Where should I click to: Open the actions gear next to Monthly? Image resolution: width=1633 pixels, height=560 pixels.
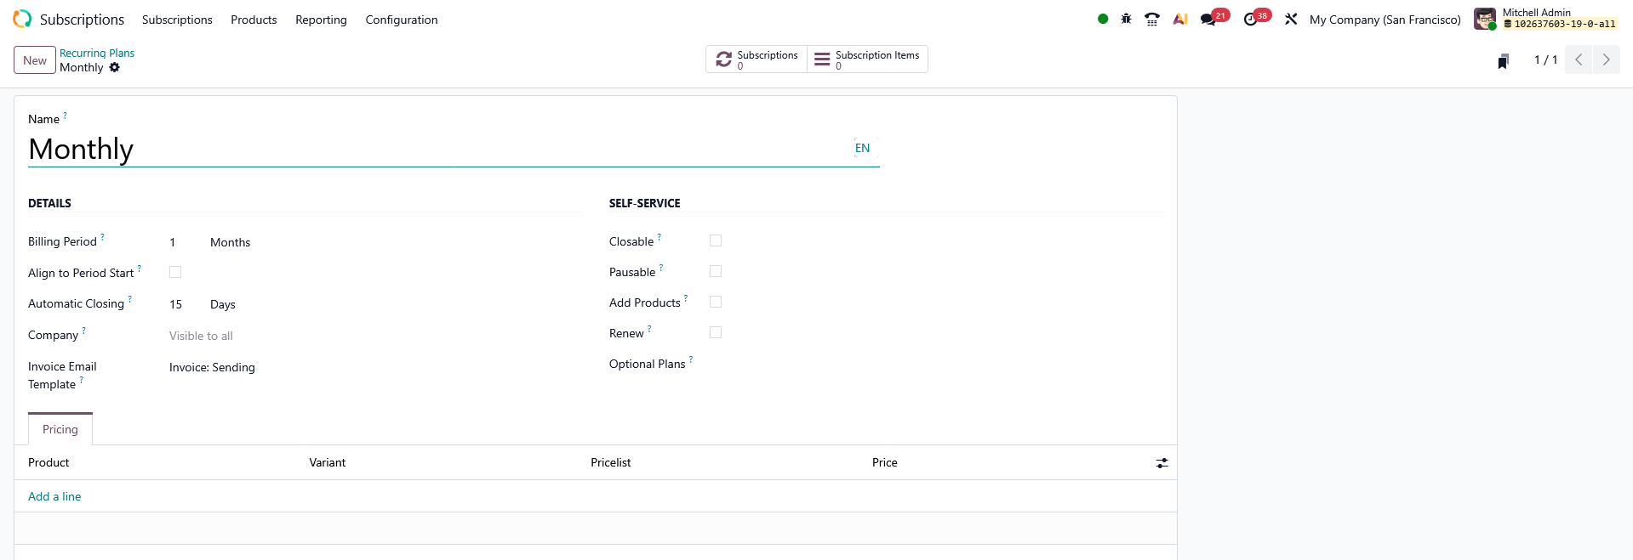pyautogui.click(x=115, y=67)
